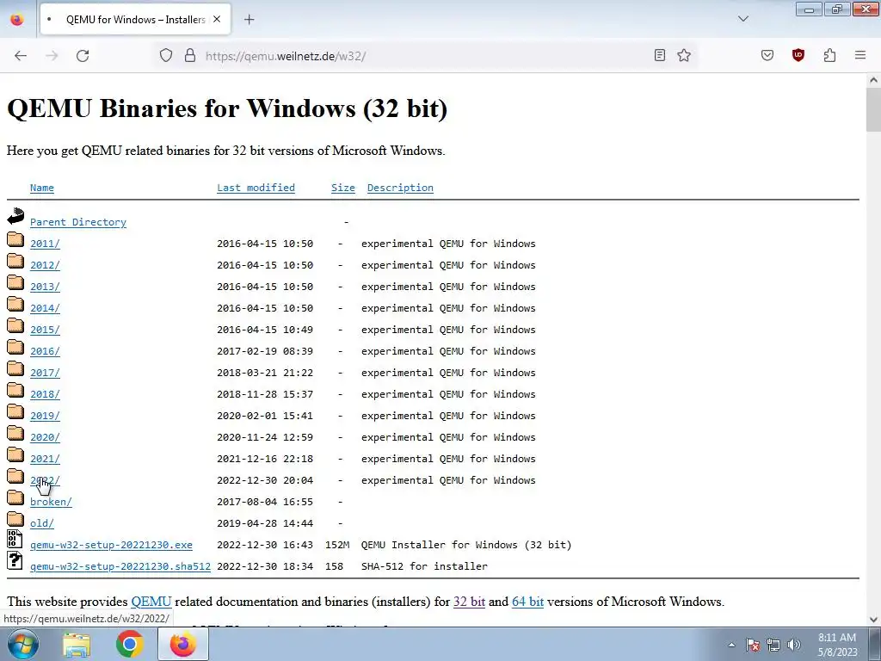Click the taskbar clock showing 8:11 AM

(x=837, y=645)
